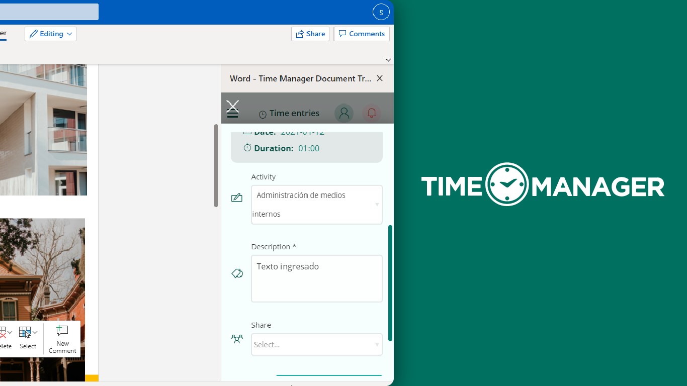The width and height of the screenshot is (687, 386).
Task: Click the Time Manager clock logo
Action: (x=507, y=184)
